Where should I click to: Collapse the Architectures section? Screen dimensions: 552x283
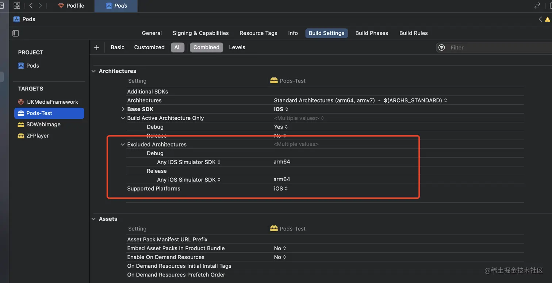tap(94, 71)
